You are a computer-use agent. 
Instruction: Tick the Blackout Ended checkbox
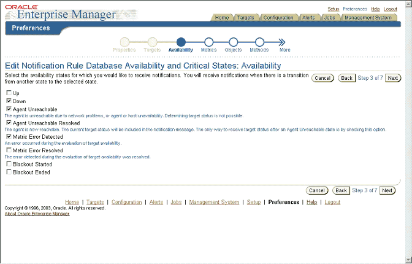pos(9,172)
